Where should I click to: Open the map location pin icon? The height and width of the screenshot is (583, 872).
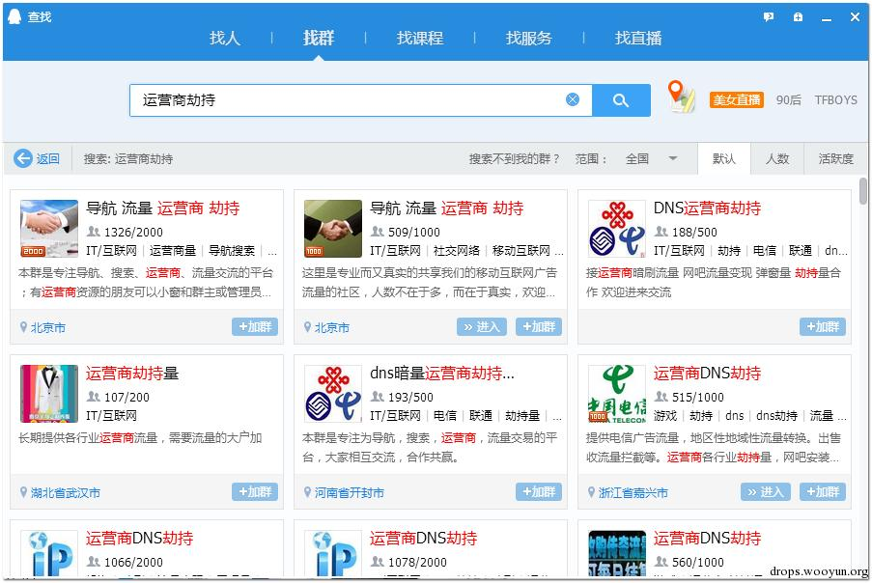681,97
